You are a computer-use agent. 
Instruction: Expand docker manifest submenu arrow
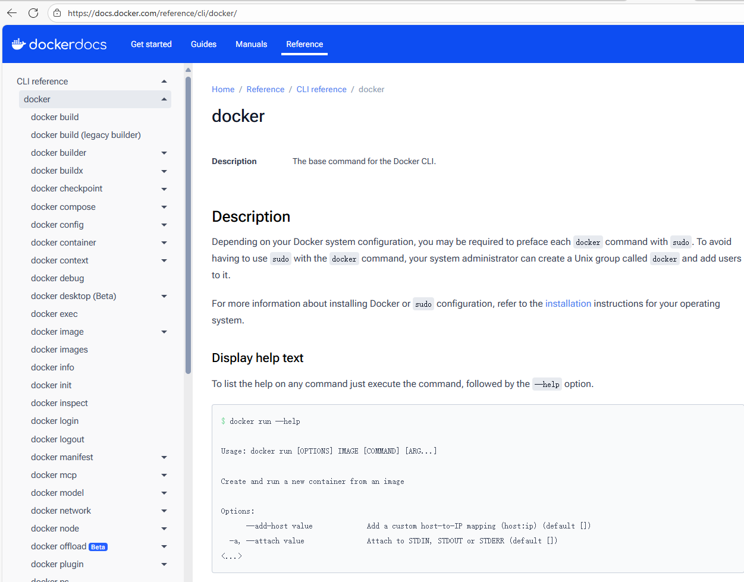pyautogui.click(x=164, y=457)
